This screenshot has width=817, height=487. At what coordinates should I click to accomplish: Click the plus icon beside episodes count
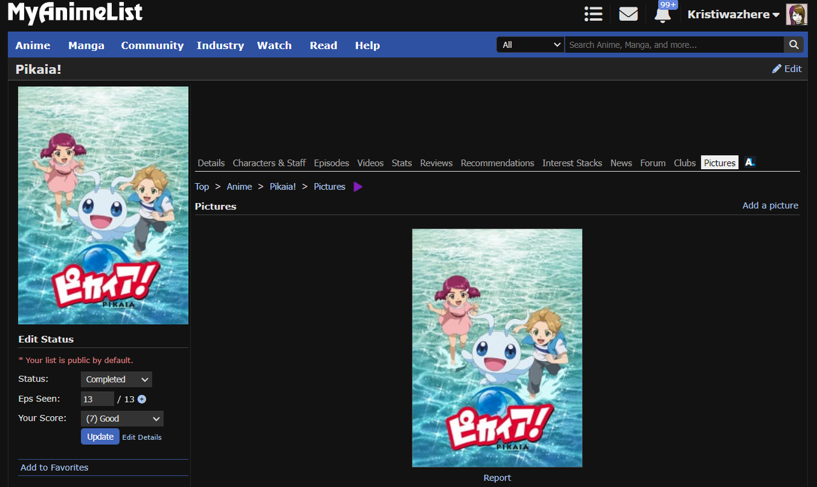[142, 400]
